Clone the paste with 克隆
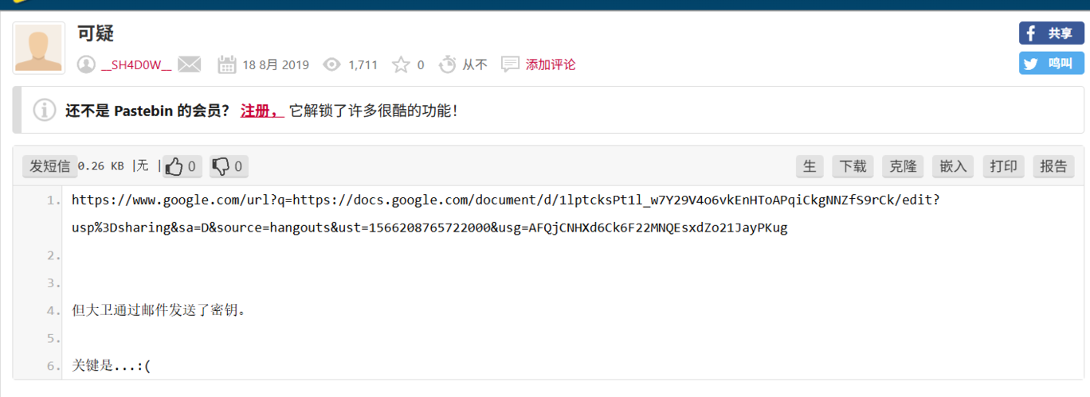 pyautogui.click(x=903, y=166)
